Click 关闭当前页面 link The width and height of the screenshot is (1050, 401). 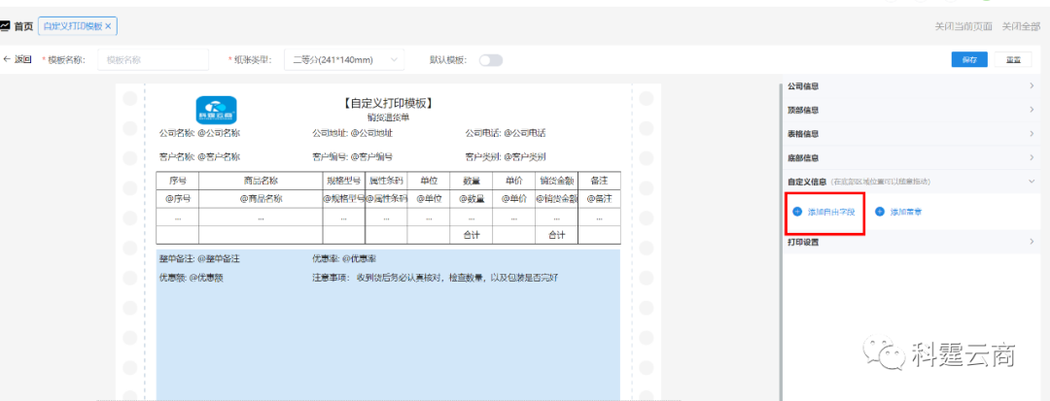[963, 27]
